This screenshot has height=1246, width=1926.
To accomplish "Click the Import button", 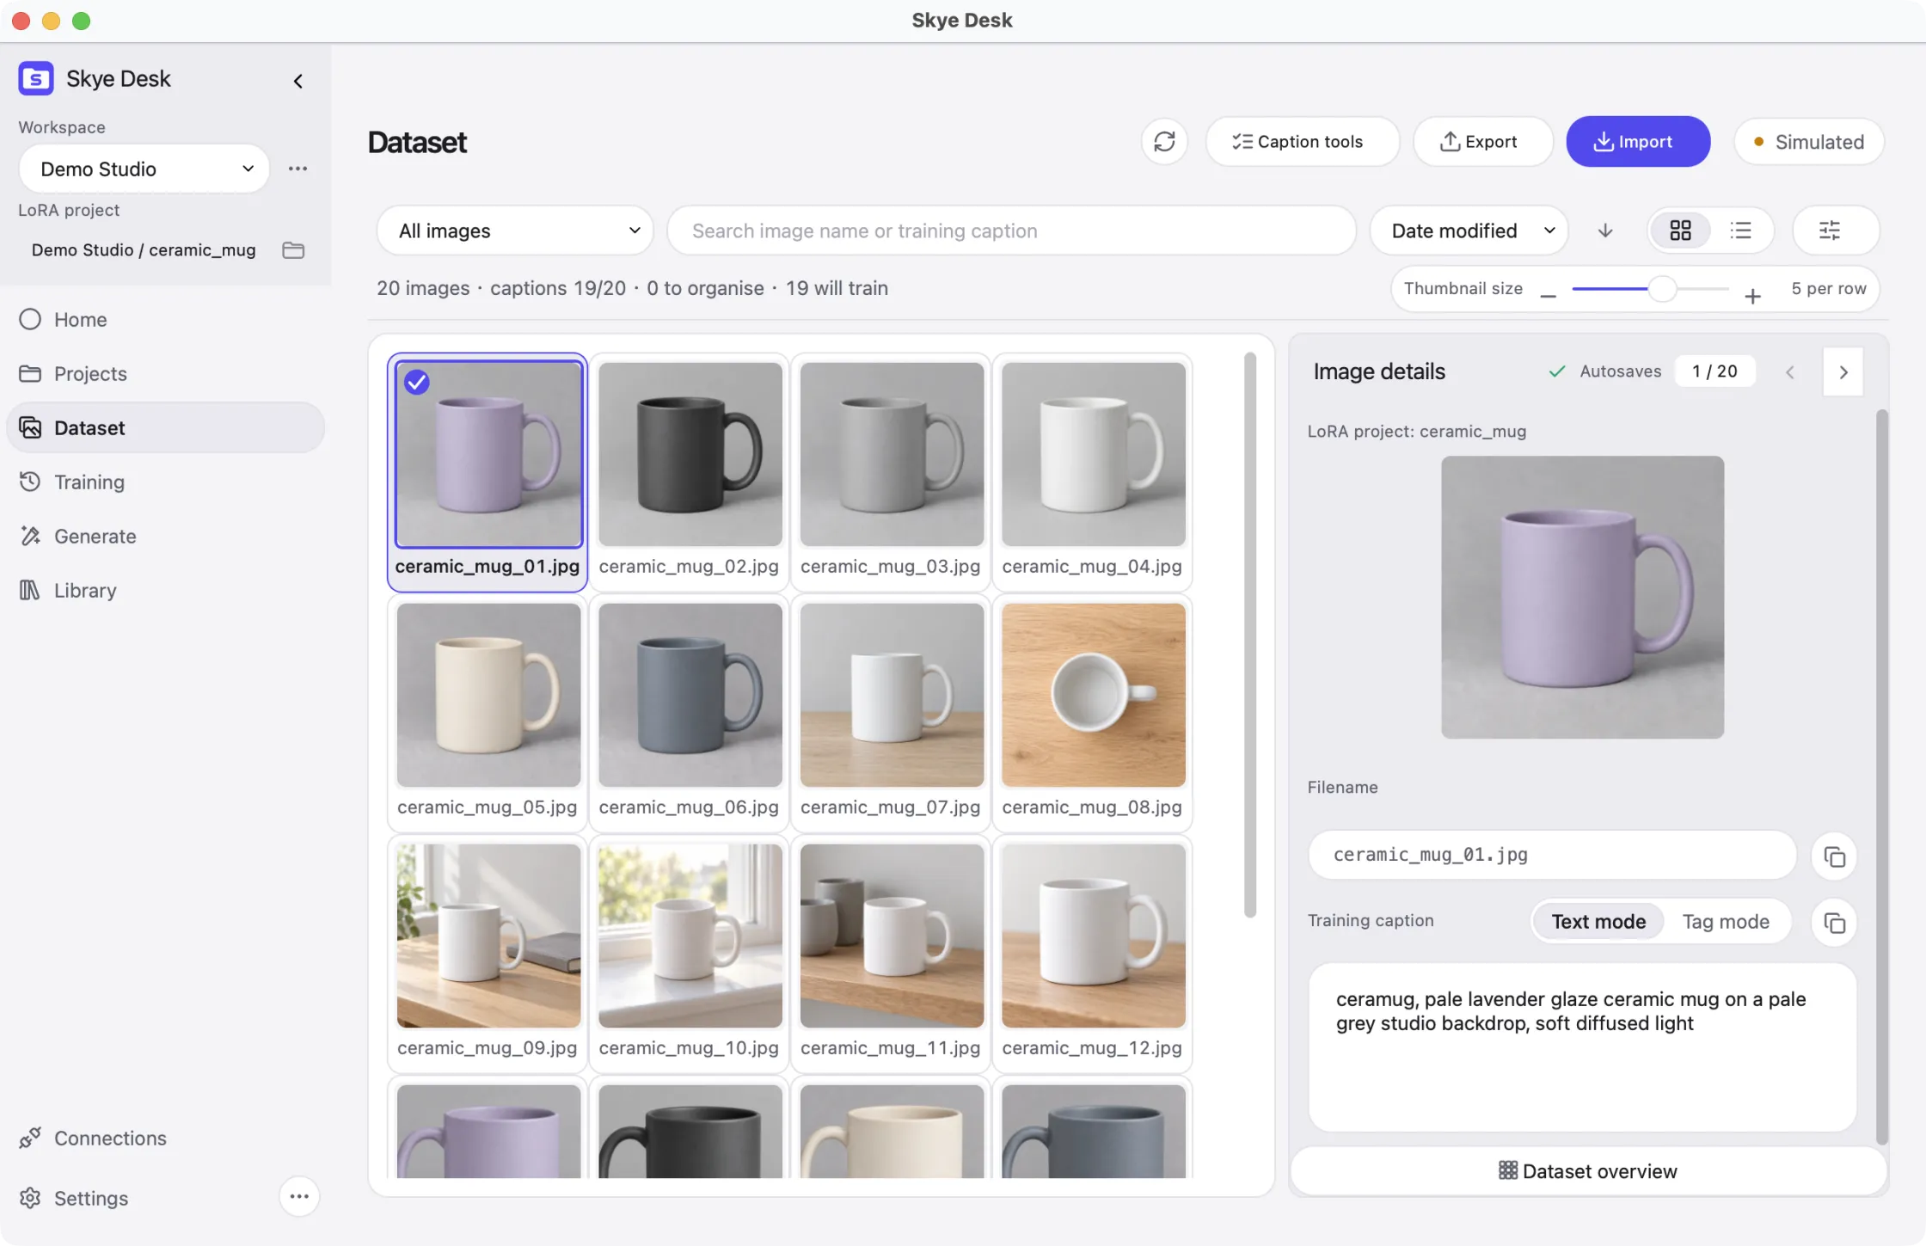I will tap(1637, 141).
